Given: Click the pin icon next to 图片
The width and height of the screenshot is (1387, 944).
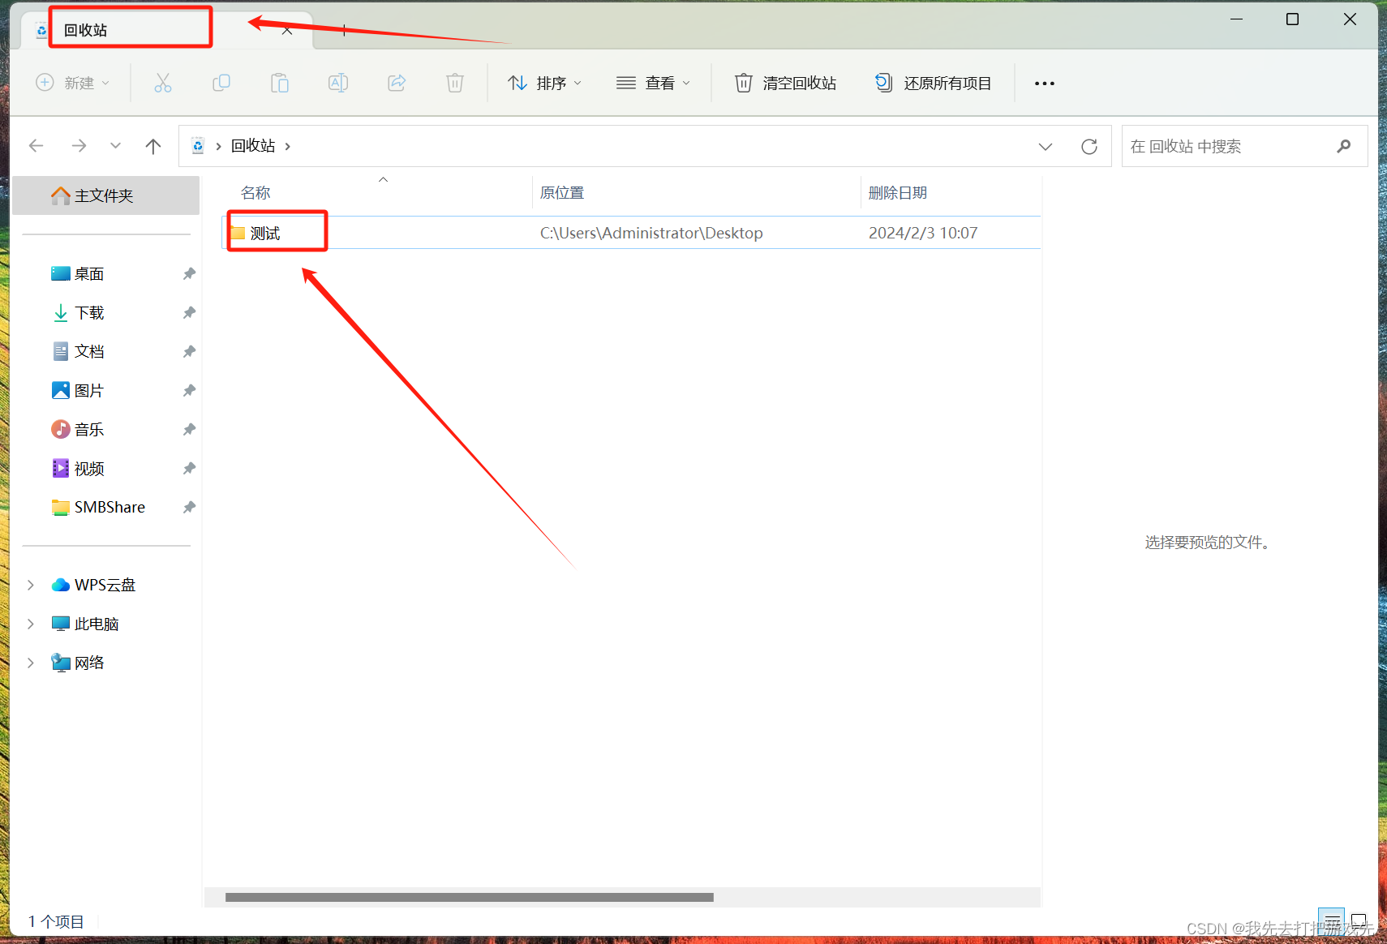Looking at the screenshot, I should pos(189,391).
